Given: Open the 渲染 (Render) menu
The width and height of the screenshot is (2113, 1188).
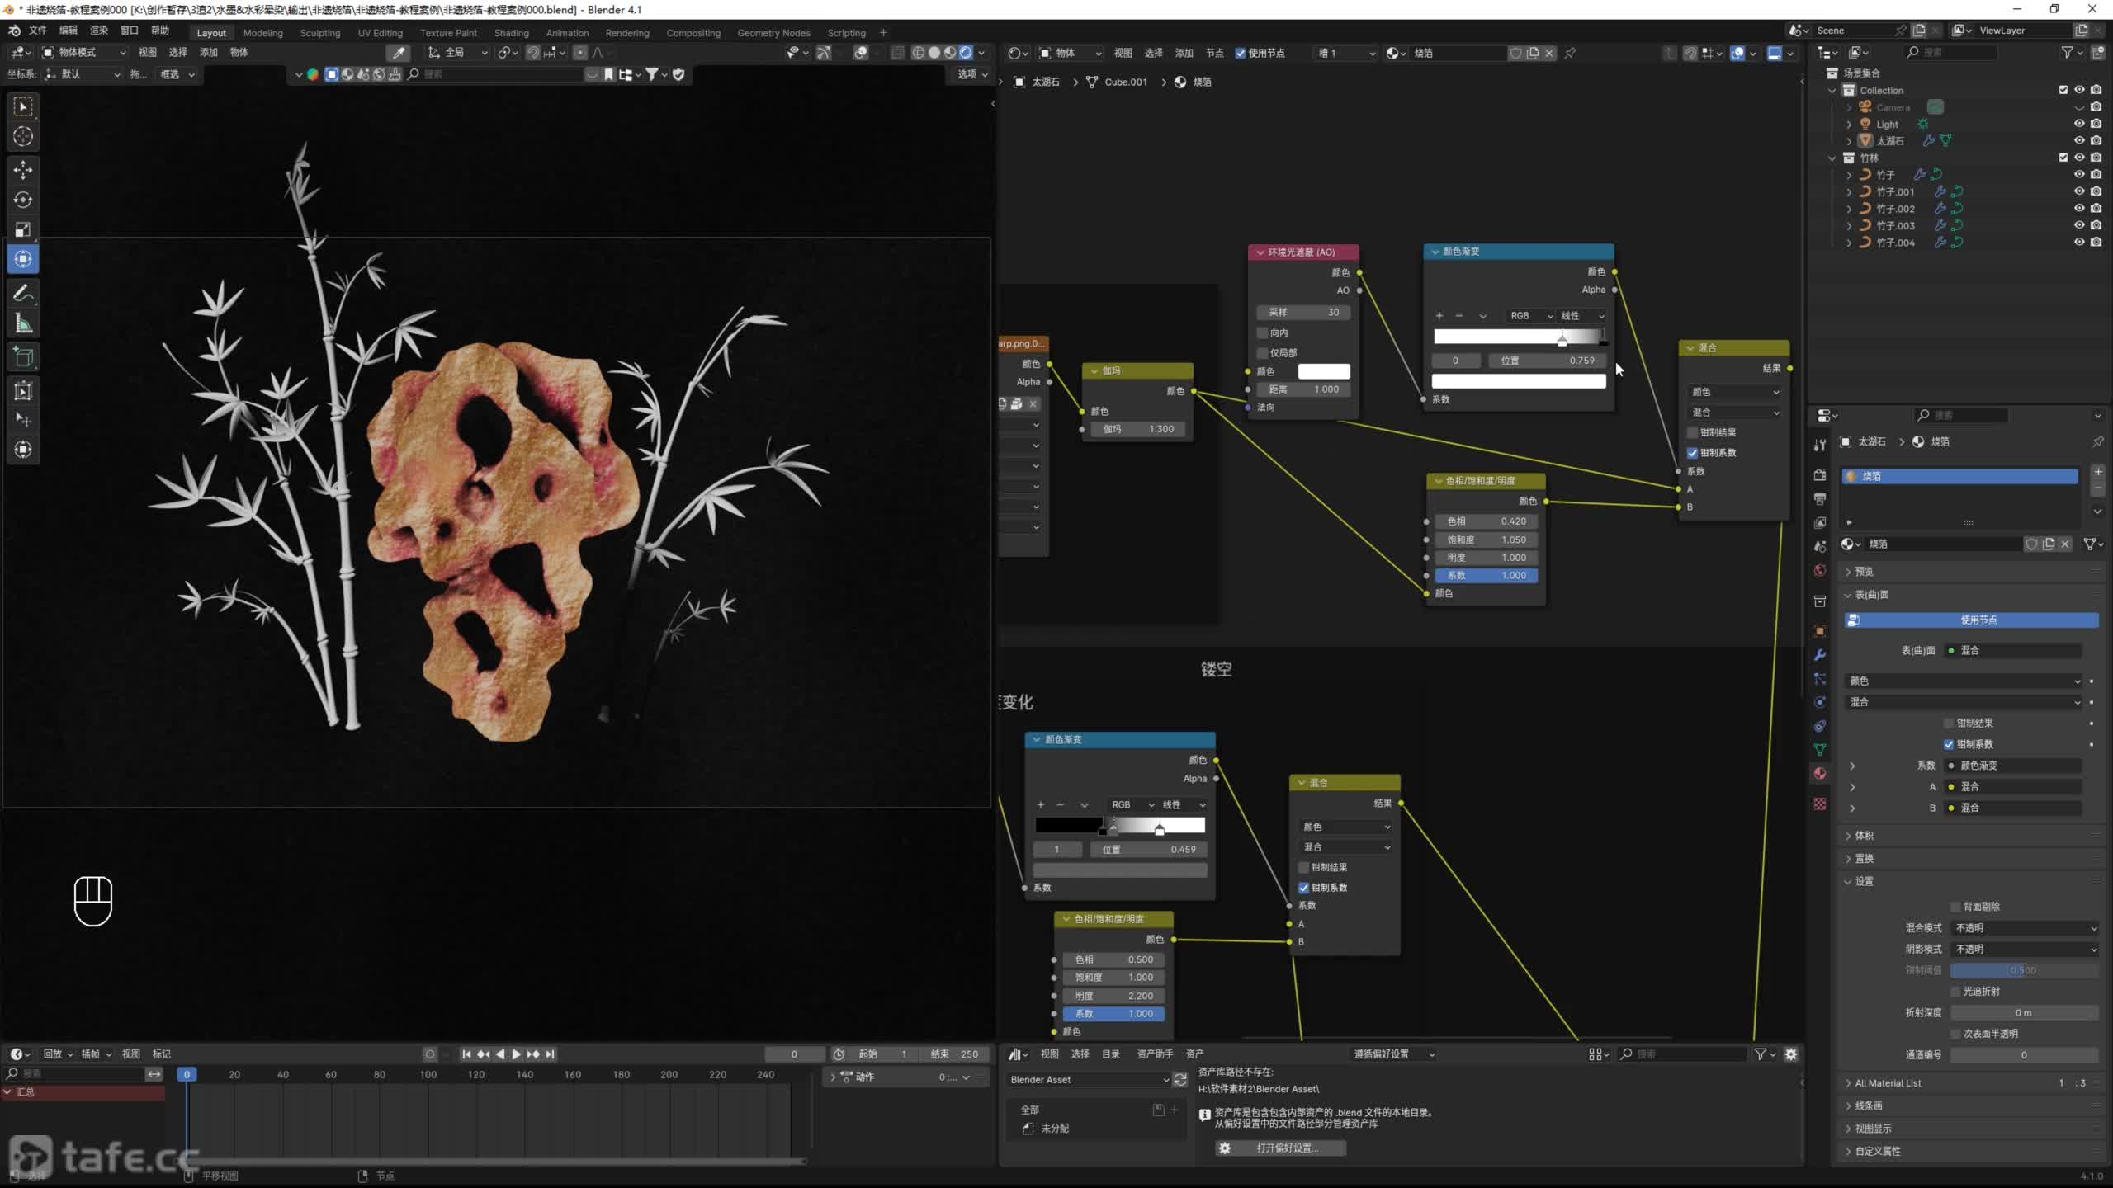Looking at the screenshot, I should (x=99, y=31).
